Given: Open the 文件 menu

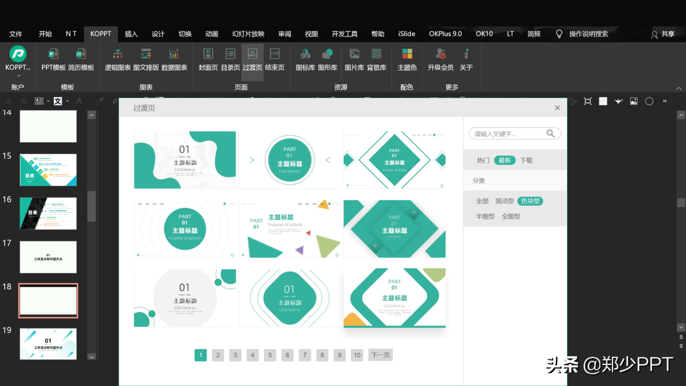Looking at the screenshot, I should click(16, 34).
